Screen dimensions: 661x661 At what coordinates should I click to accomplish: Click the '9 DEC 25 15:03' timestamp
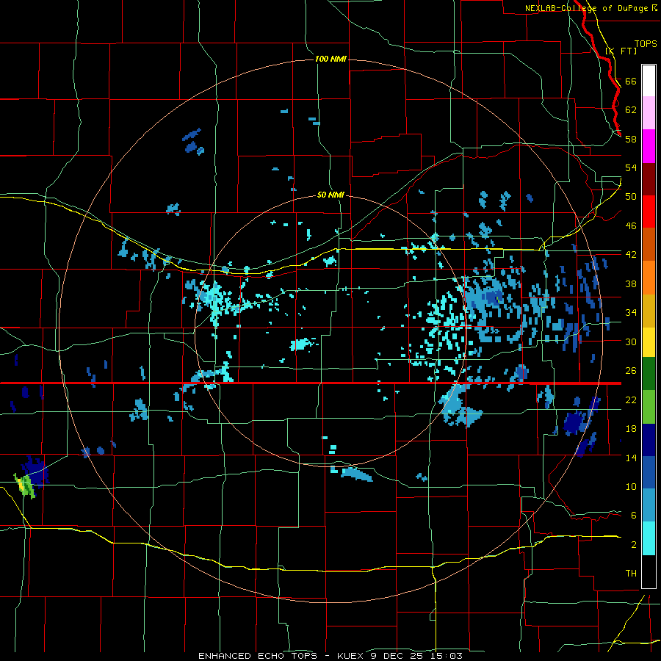point(416,656)
